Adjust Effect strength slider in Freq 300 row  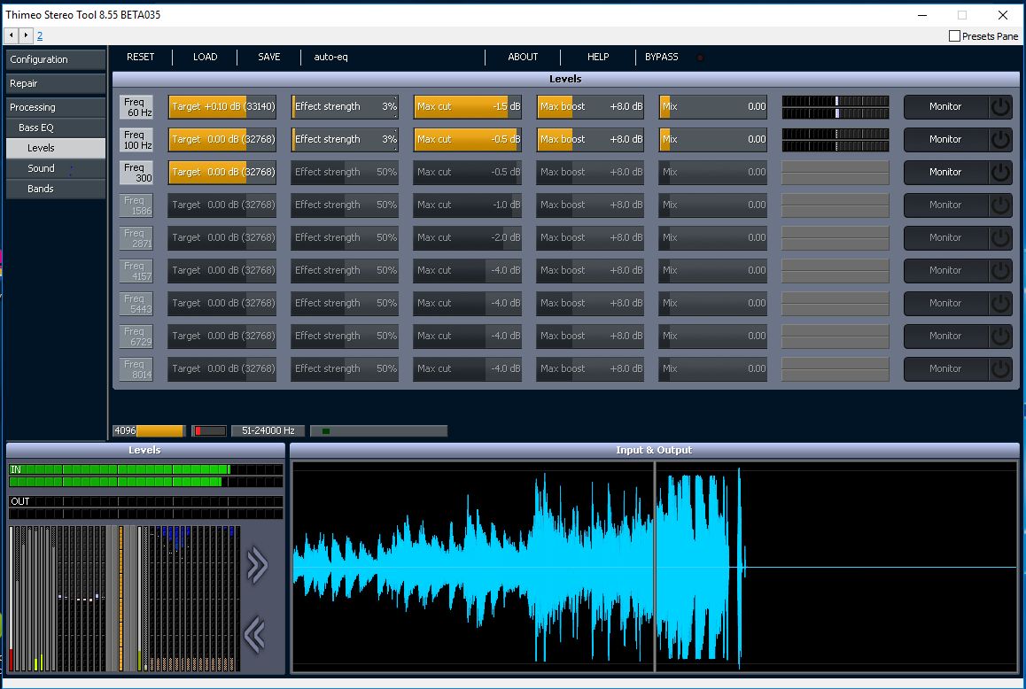[x=345, y=172]
